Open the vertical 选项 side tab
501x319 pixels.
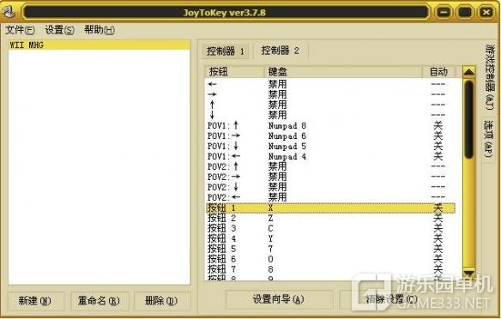[488, 139]
